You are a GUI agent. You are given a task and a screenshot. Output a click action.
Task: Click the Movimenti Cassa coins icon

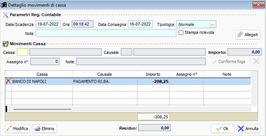pyautogui.click(x=5, y=44)
